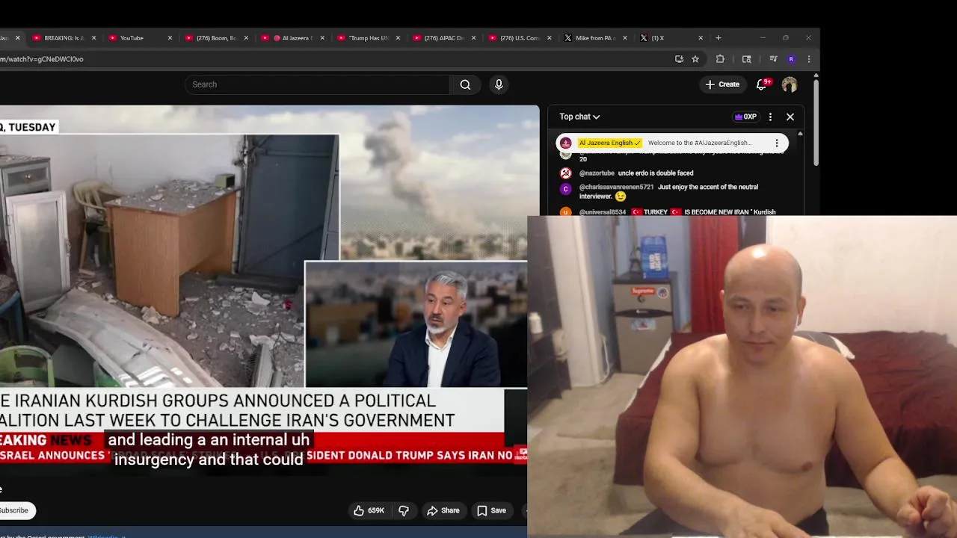Click the Share button below video

click(443, 510)
